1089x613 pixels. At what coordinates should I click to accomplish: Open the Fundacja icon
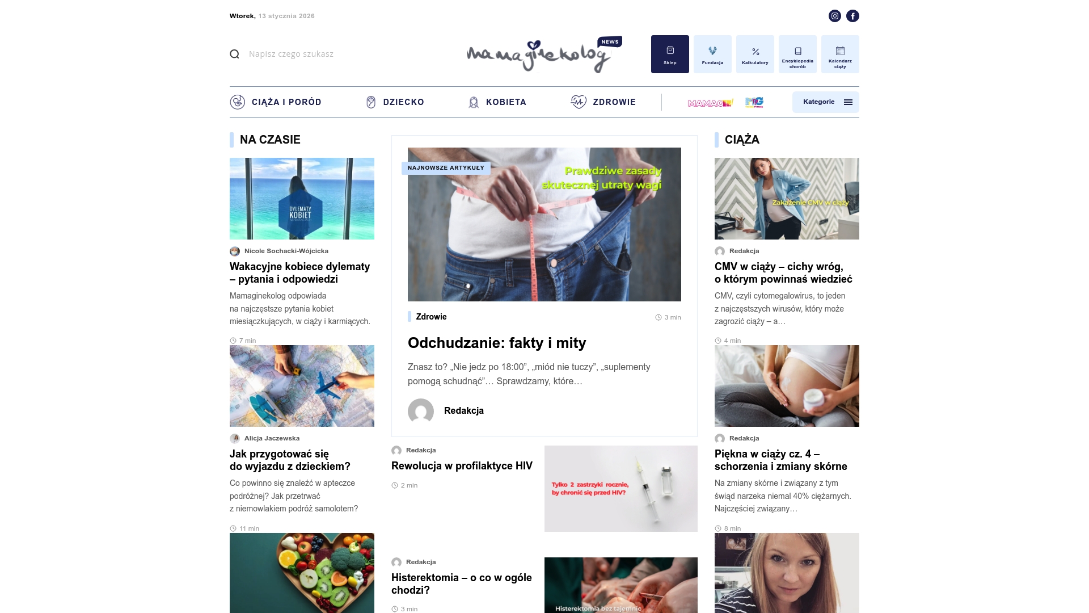[712, 54]
